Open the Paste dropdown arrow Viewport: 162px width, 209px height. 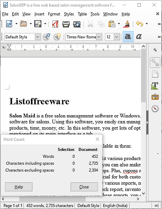[119, 24]
